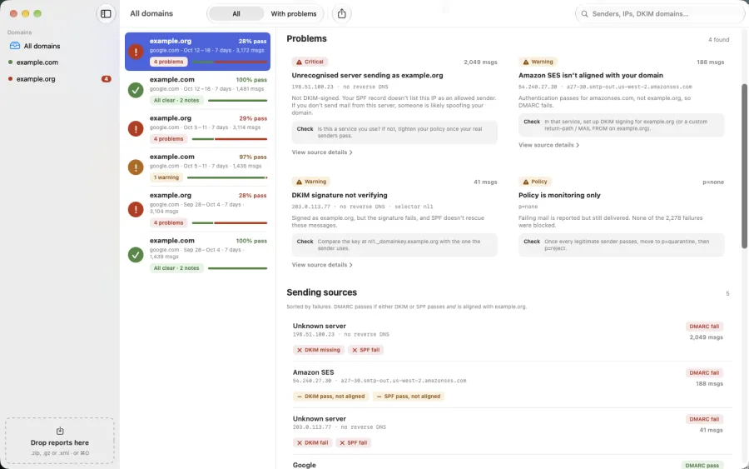
Task: Click the search magnifier icon
Action: (x=584, y=14)
